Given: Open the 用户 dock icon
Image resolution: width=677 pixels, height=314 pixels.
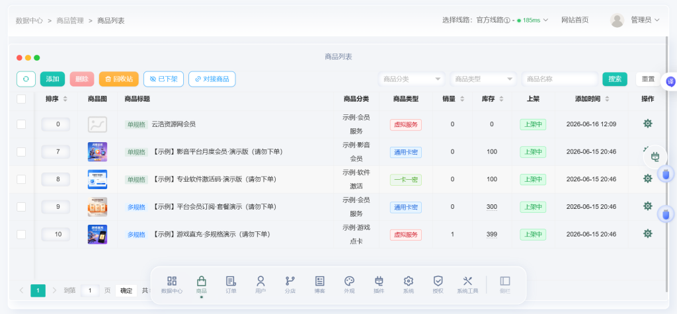Looking at the screenshot, I should (260, 285).
